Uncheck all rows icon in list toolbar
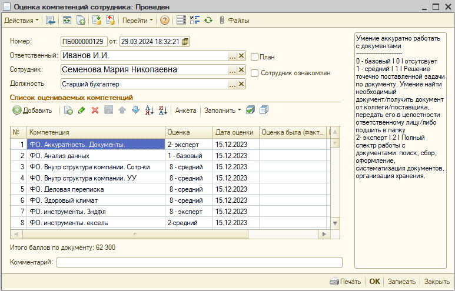The width and height of the screenshot is (455, 291). (264, 110)
